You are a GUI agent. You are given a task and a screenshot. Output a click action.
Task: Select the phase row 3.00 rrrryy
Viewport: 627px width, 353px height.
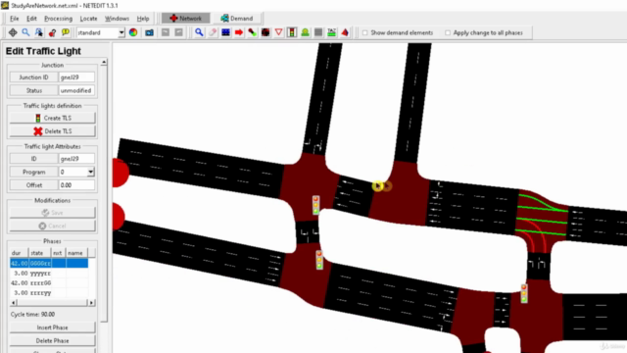49,293
